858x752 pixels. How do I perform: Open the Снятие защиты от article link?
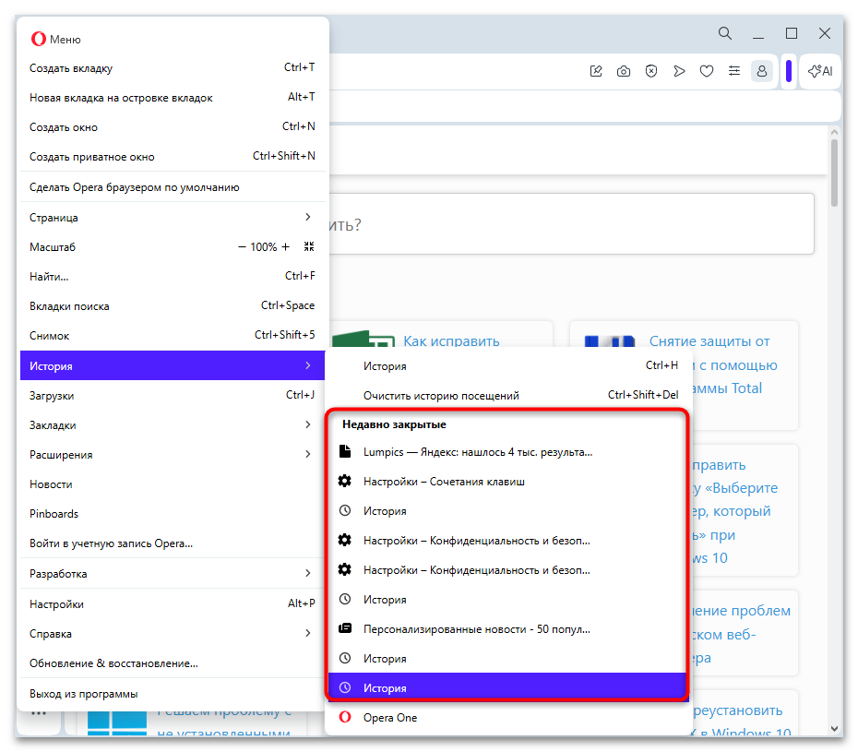coord(709,341)
